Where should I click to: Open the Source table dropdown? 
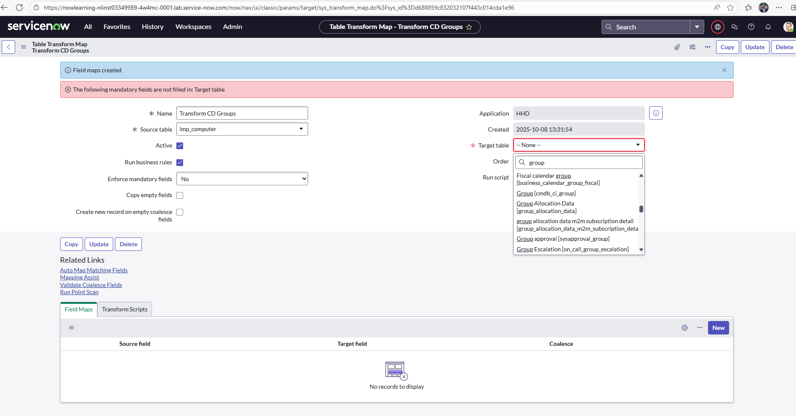(x=242, y=129)
